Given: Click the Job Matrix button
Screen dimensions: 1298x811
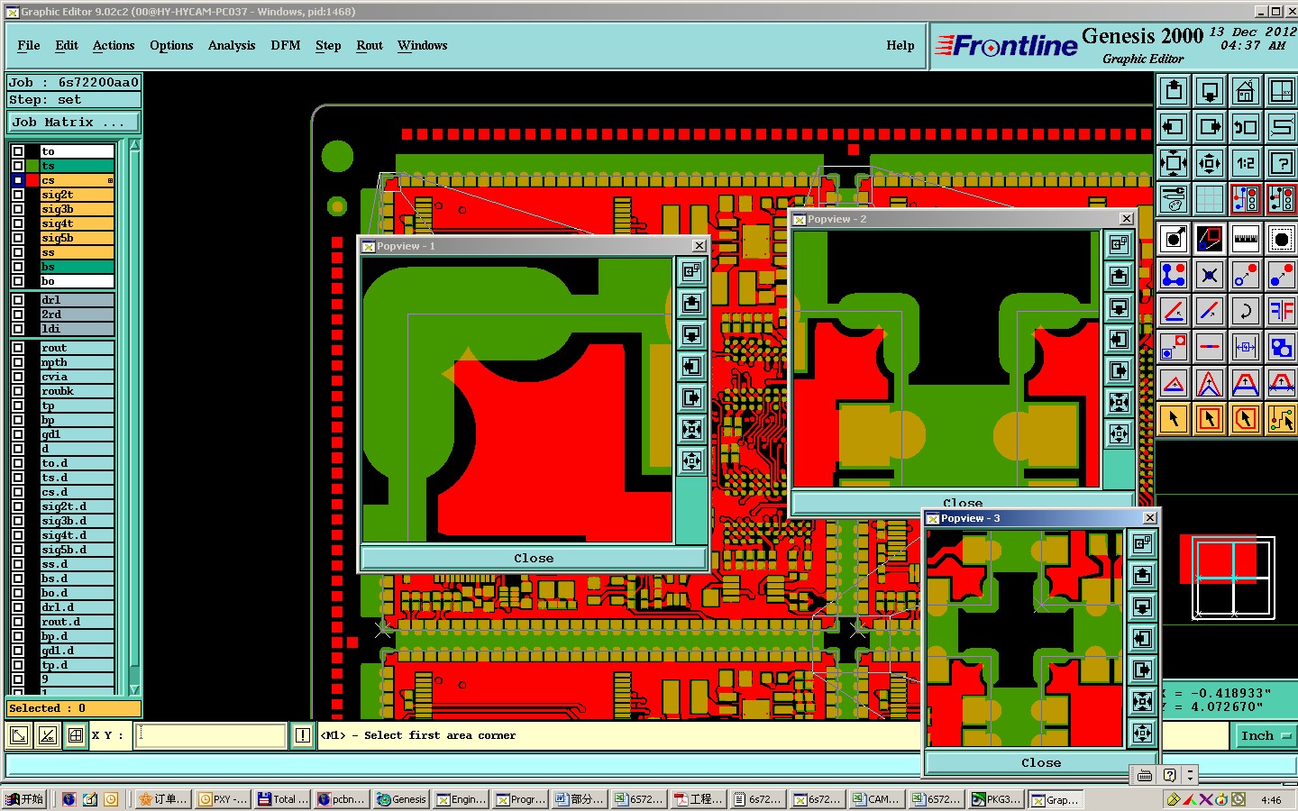Looking at the screenshot, I should [x=74, y=122].
